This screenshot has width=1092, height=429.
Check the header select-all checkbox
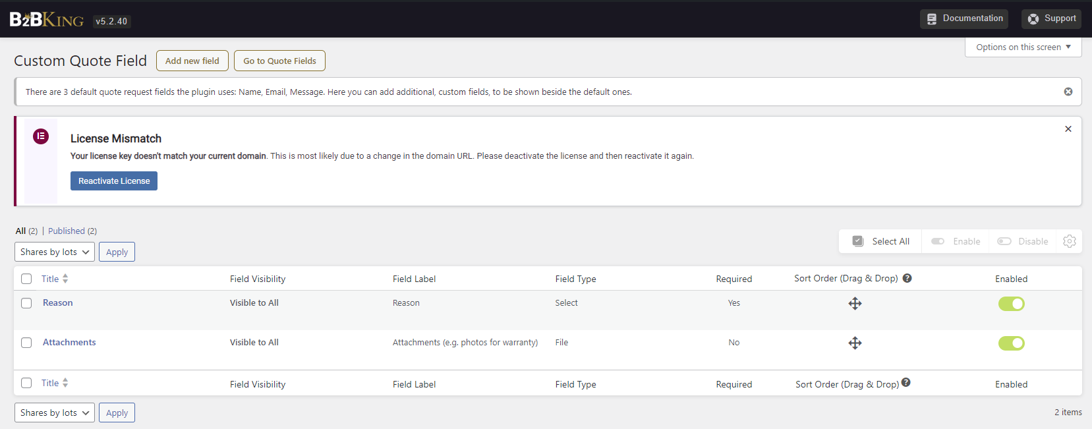click(26, 279)
